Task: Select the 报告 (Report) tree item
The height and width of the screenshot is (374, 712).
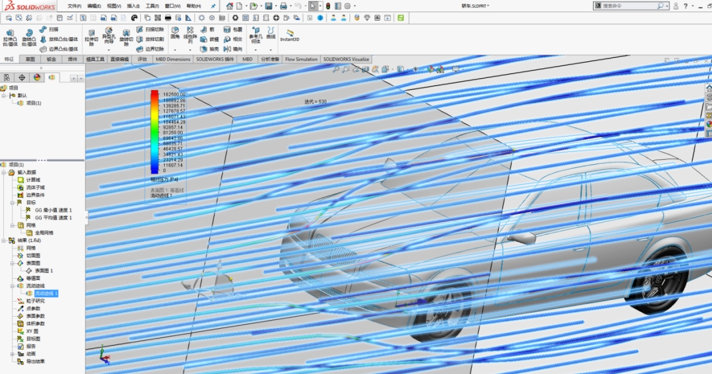Action: pos(30,346)
